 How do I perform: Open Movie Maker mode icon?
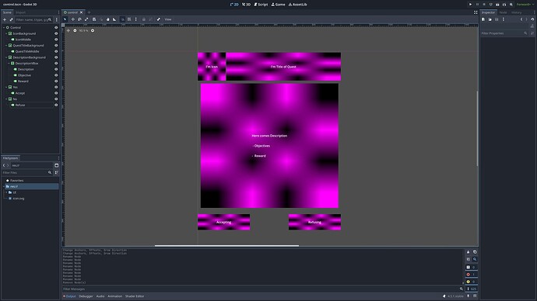pos(511,5)
